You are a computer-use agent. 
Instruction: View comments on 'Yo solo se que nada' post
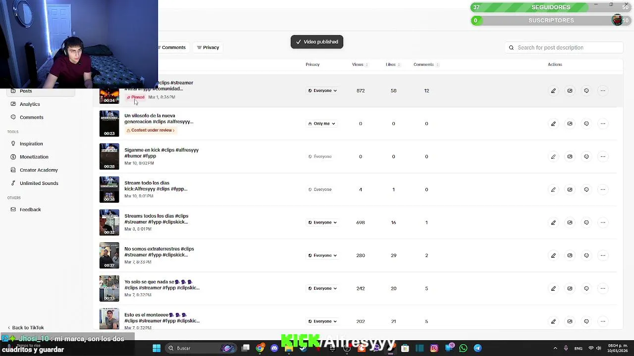(x=586, y=289)
